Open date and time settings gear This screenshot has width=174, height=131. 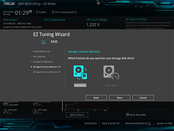tap(30, 11)
